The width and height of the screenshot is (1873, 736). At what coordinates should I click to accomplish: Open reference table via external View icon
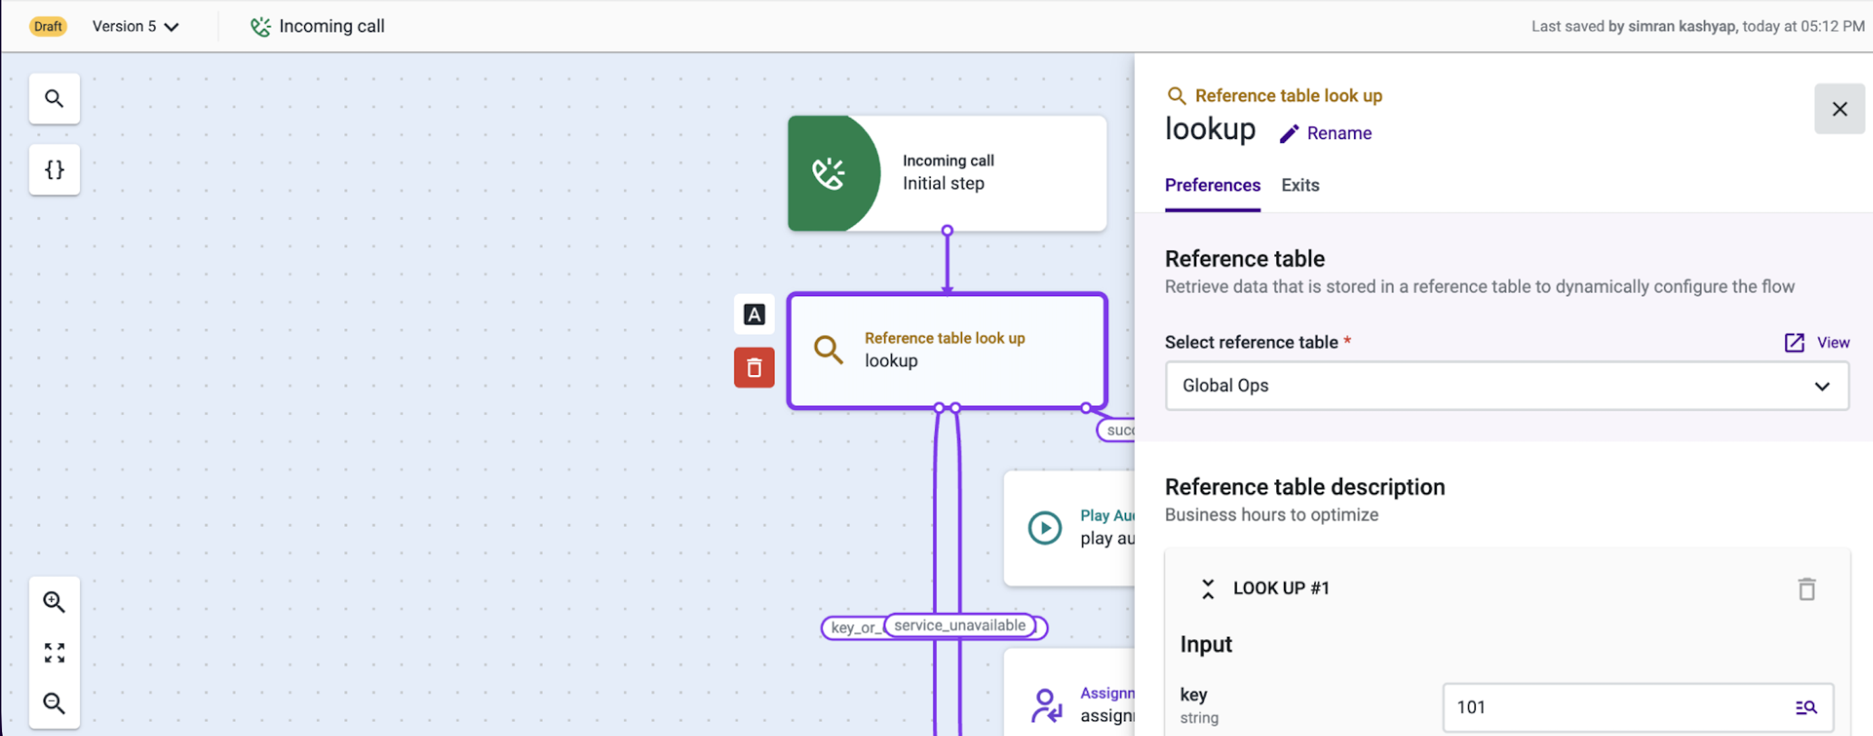click(1795, 343)
